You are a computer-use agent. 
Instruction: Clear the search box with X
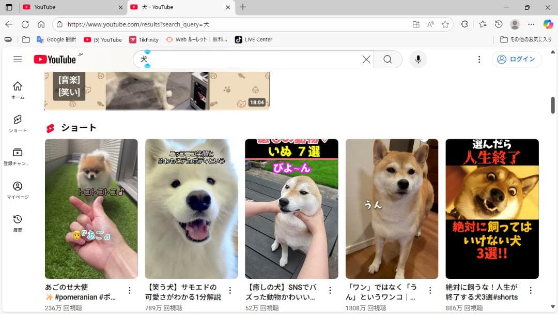pos(366,59)
